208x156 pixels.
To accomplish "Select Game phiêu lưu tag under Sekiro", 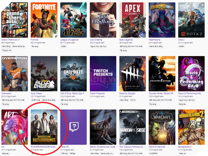I will pyautogui.click(x=107, y=153).
